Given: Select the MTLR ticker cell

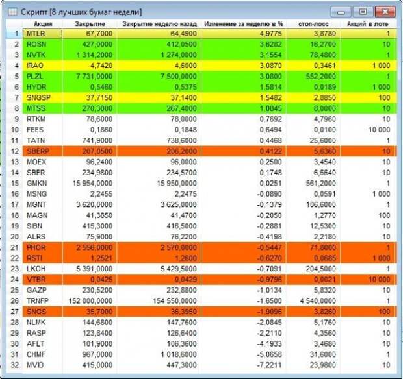Looking at the screenshot, I should tap(43, 34).
